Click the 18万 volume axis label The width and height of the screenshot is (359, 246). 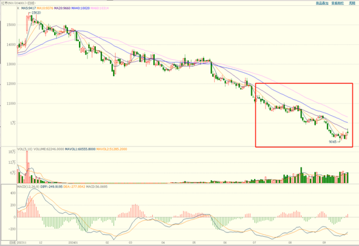(12, 152)
